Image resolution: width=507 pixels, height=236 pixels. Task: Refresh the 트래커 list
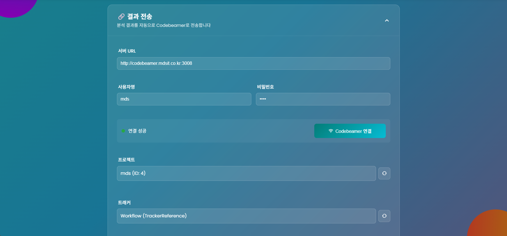pos(384,216)
